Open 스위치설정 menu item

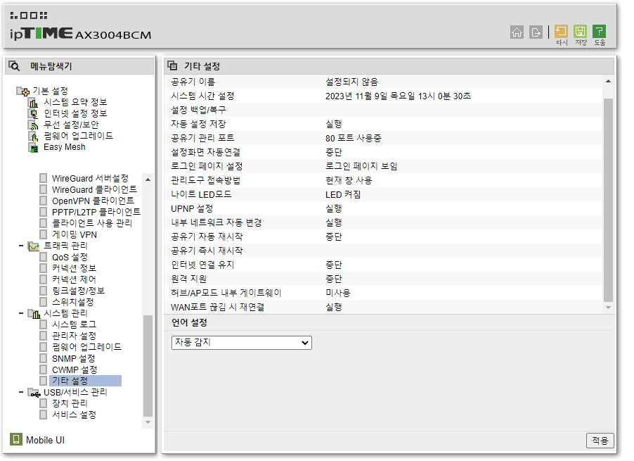(x=73, y=302)
